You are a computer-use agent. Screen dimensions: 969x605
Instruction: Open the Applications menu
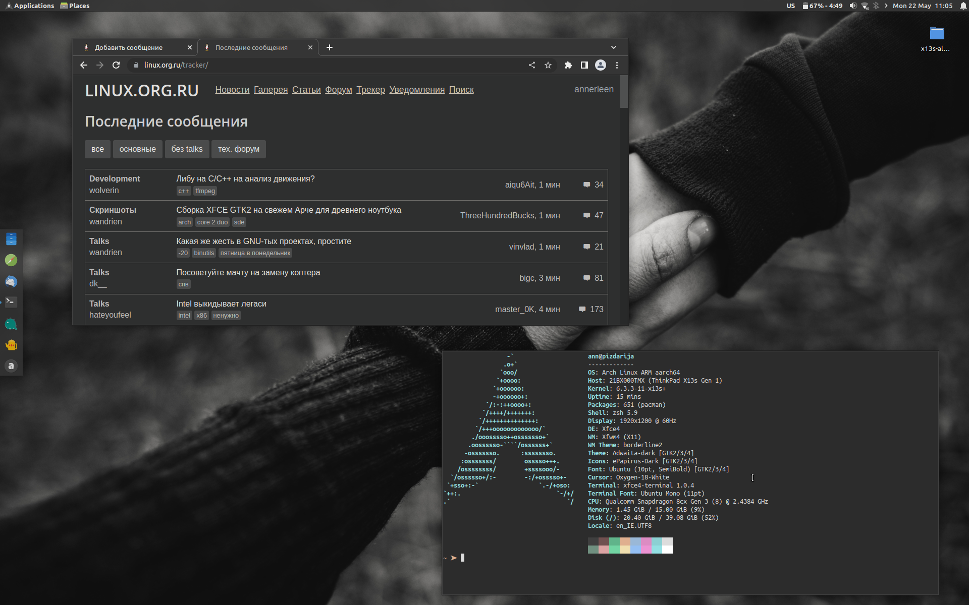tap(30, 6)
